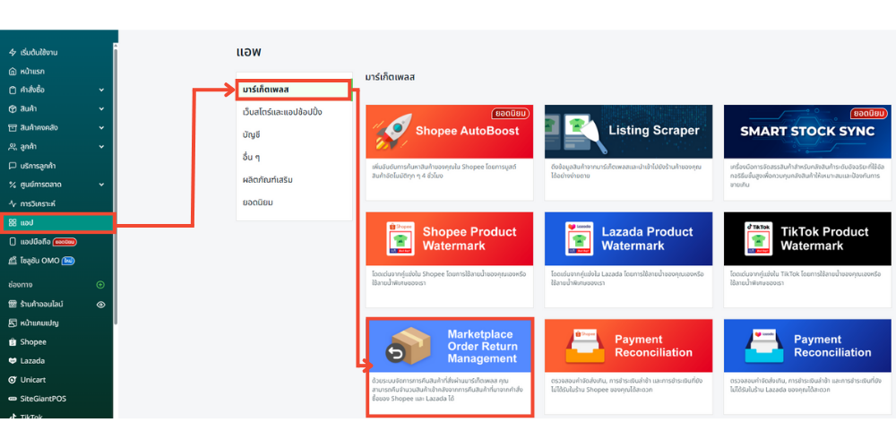Screen dimensions: 896x448
Task: Click the customer service chat icon
Action: [x=13, y=166]
